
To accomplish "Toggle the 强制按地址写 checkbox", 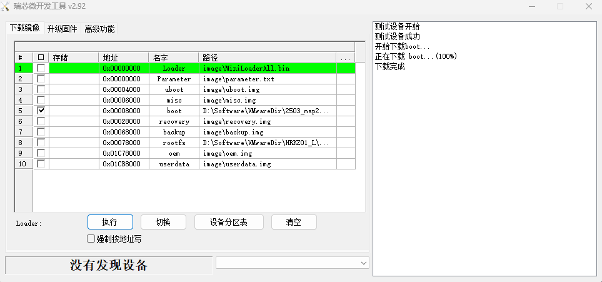I will (91, 239).
